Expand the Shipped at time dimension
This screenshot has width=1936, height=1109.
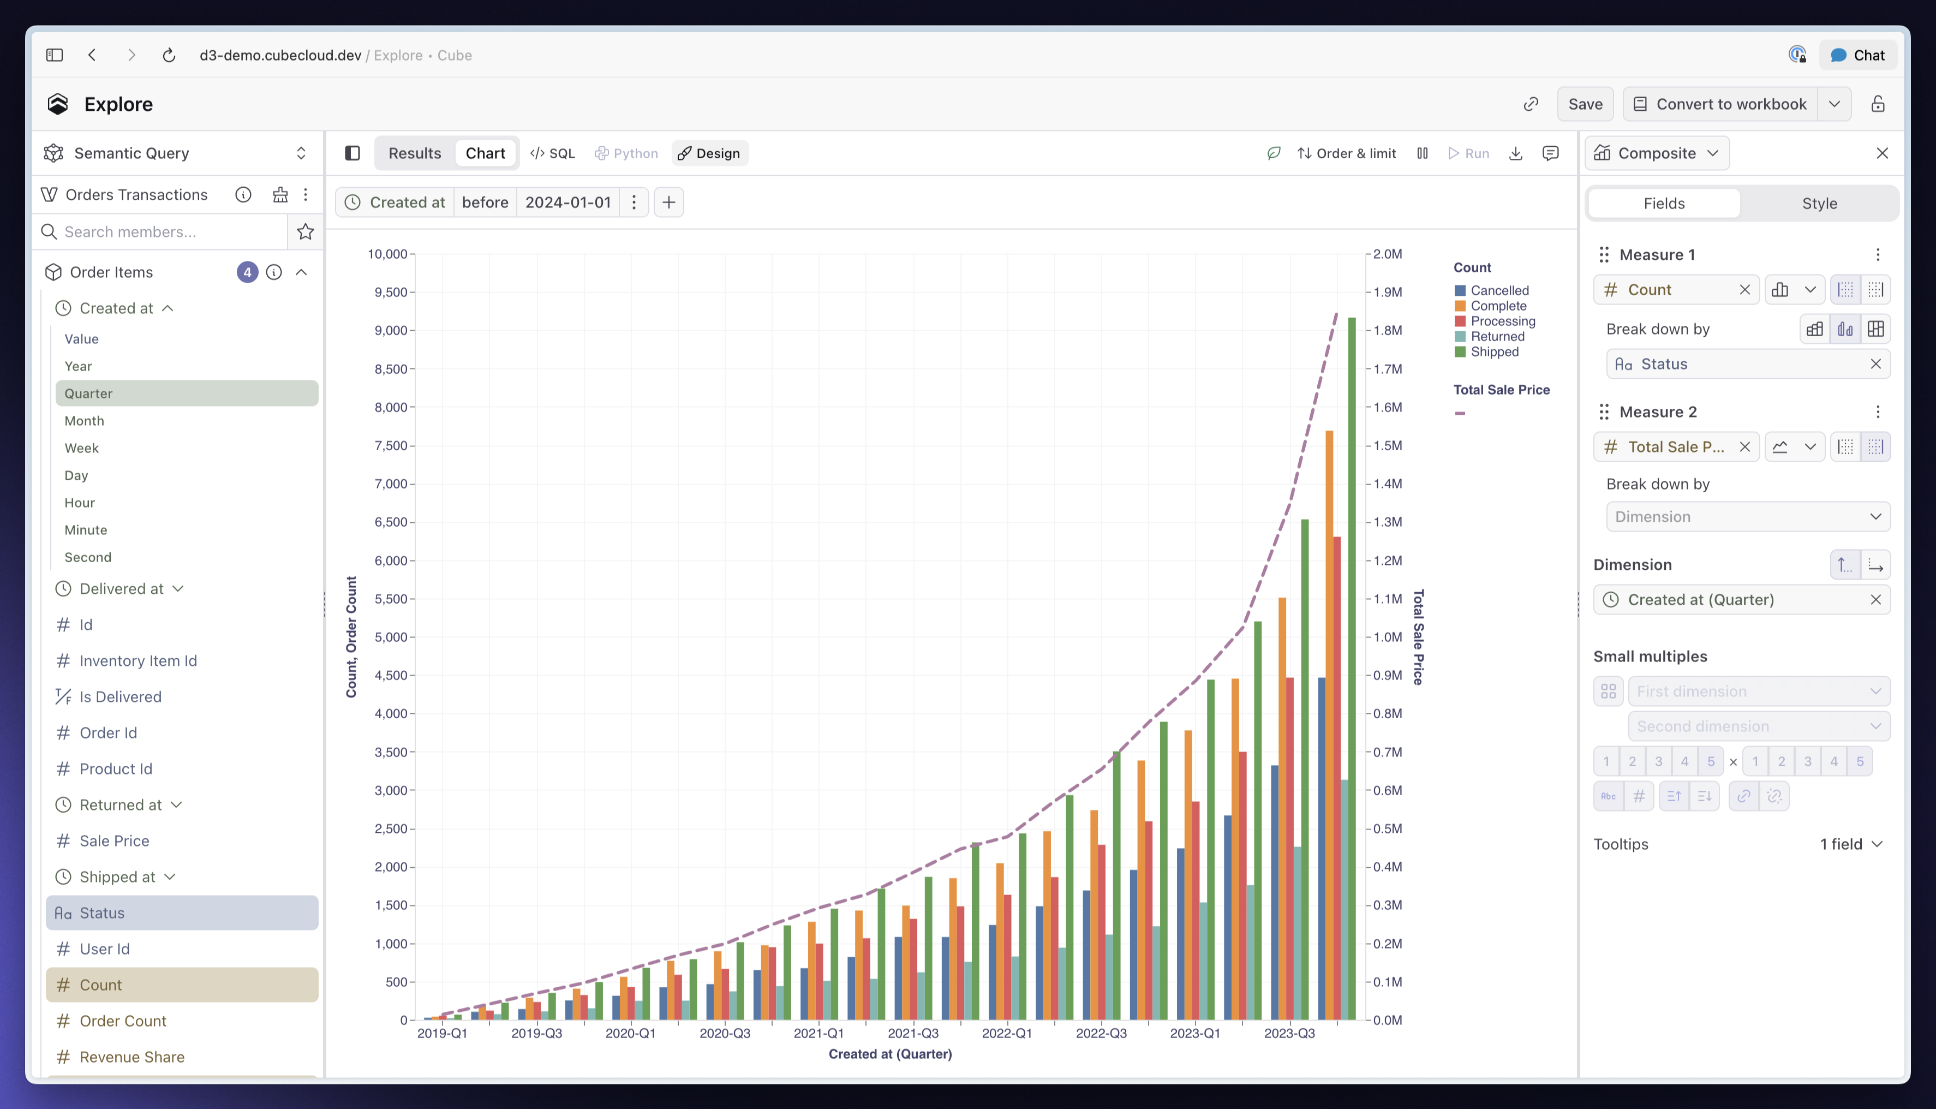click(x=170, y=878)
